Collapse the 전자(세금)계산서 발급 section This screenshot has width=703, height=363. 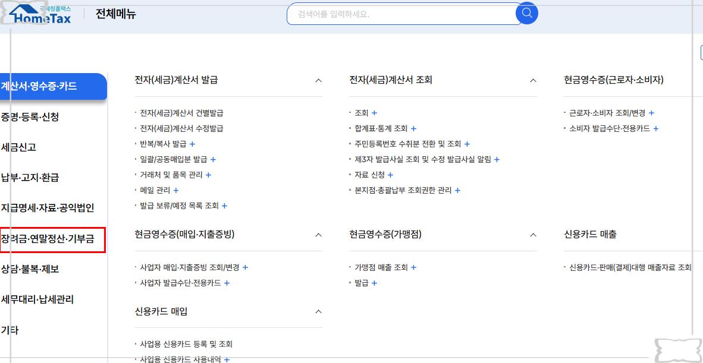coord(319,80)
